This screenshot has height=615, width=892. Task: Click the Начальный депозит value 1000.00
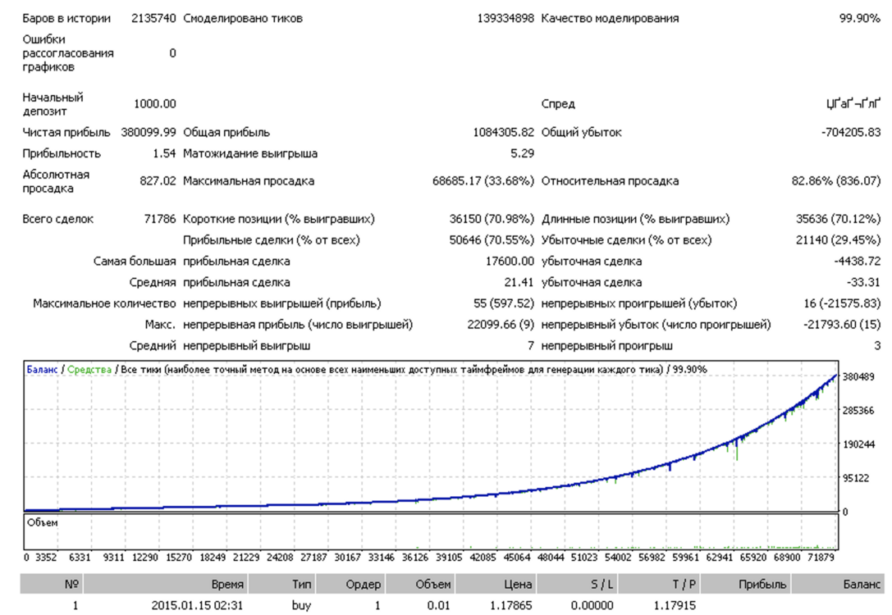point(155,104)
